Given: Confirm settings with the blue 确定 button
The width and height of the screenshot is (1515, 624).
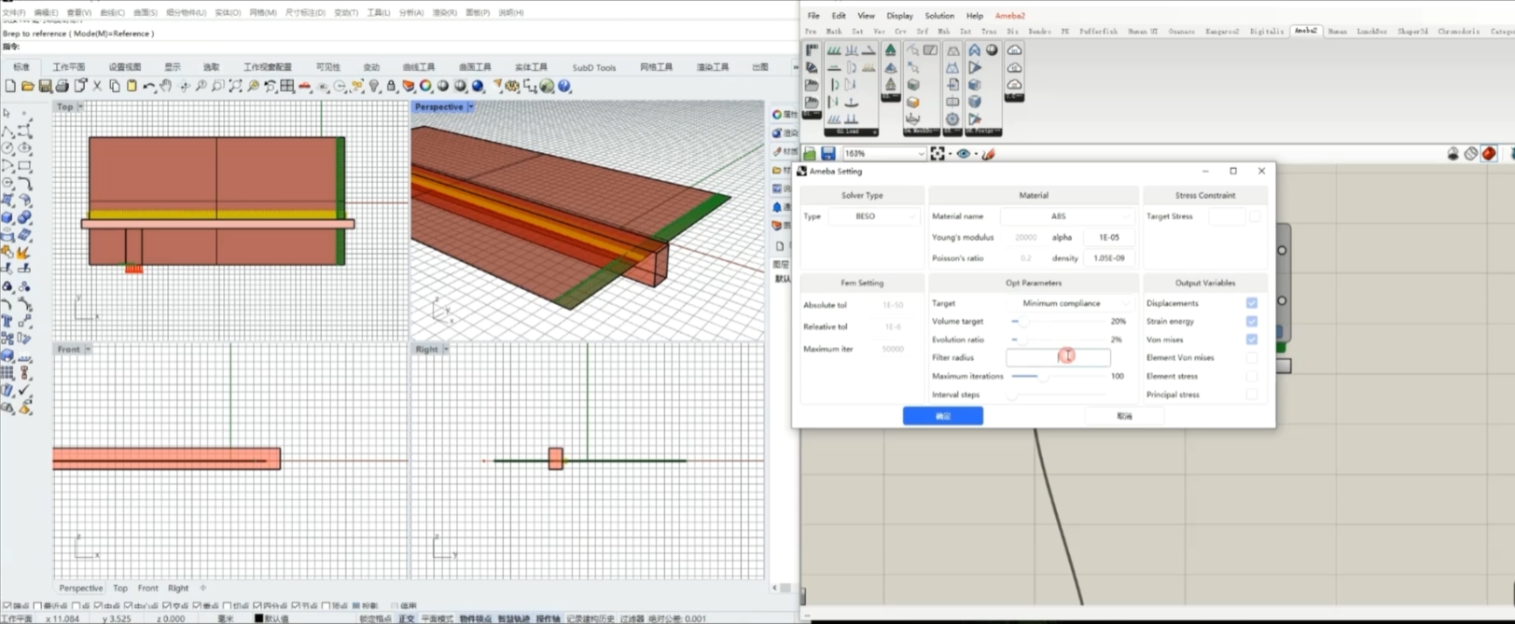Looking at the screenshot, I should pyautogui.click(x=942, y=416).
